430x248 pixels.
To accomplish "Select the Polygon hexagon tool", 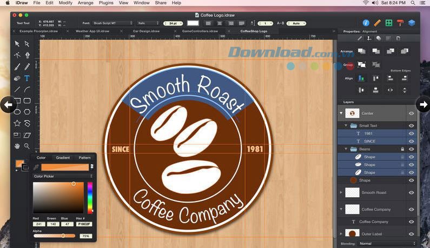I will tap(27, 112).
